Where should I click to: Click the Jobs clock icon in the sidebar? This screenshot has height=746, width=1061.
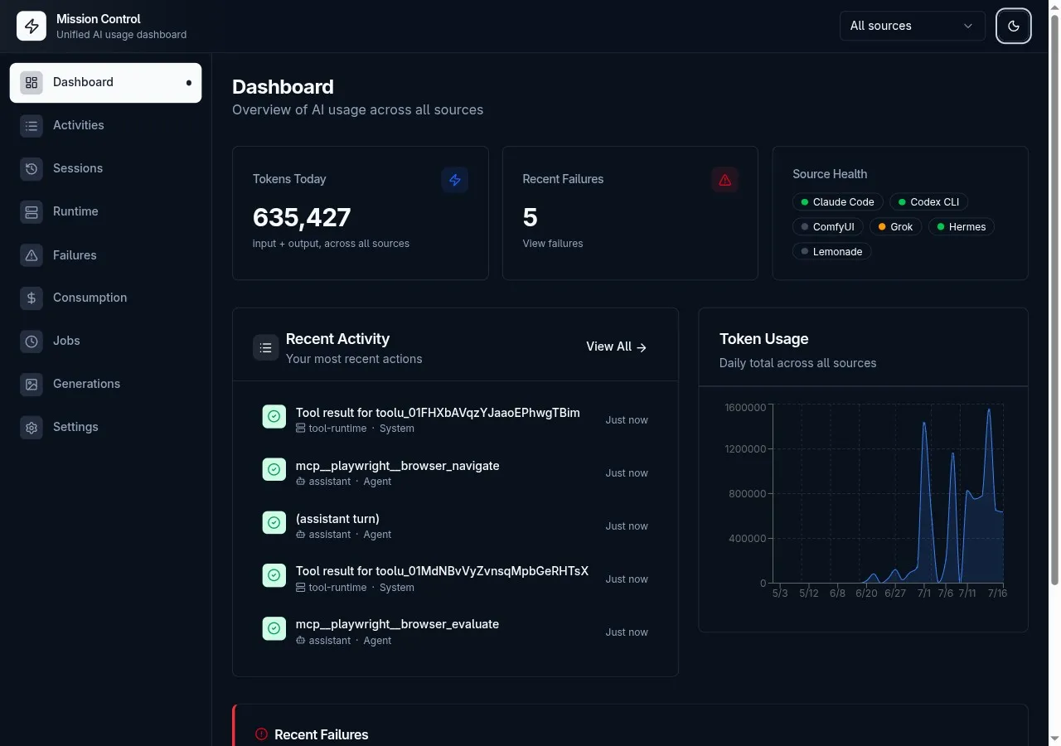click(x=31, y=341)
